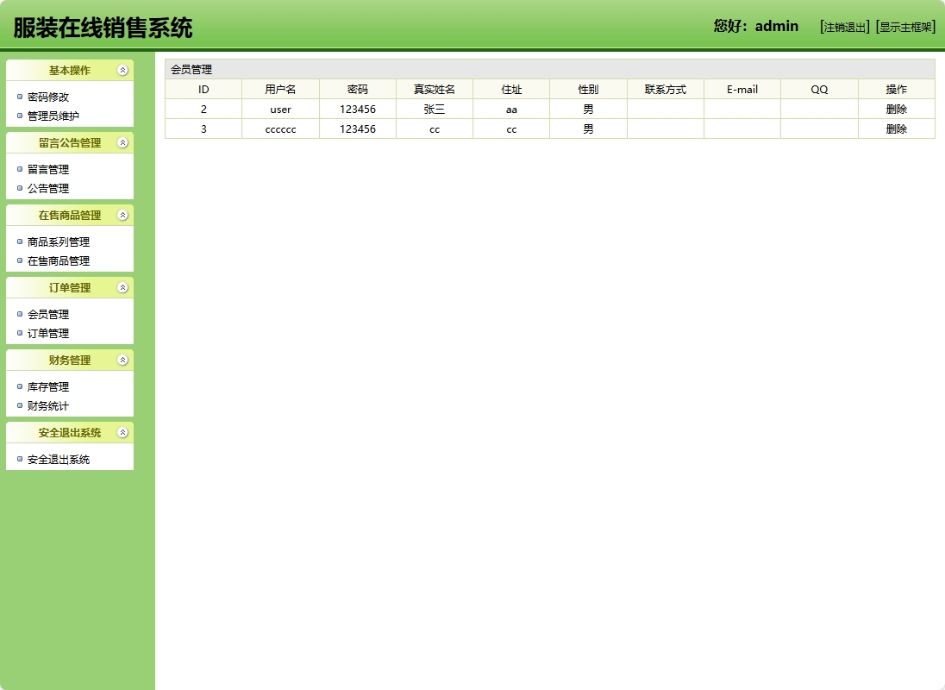The image size is (945, 690).
Task: Open 库存管理 in the sidebar
Action: pyautogui.click(x=48, y=387)
